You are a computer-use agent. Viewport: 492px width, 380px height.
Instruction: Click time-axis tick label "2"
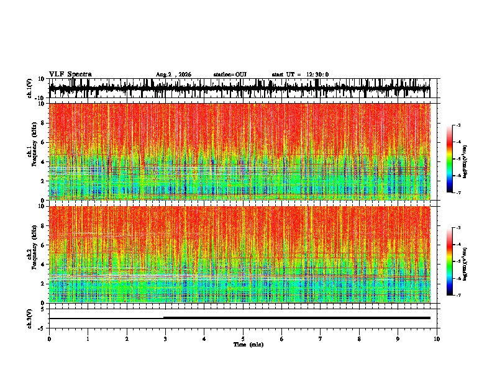coord(127,339)
